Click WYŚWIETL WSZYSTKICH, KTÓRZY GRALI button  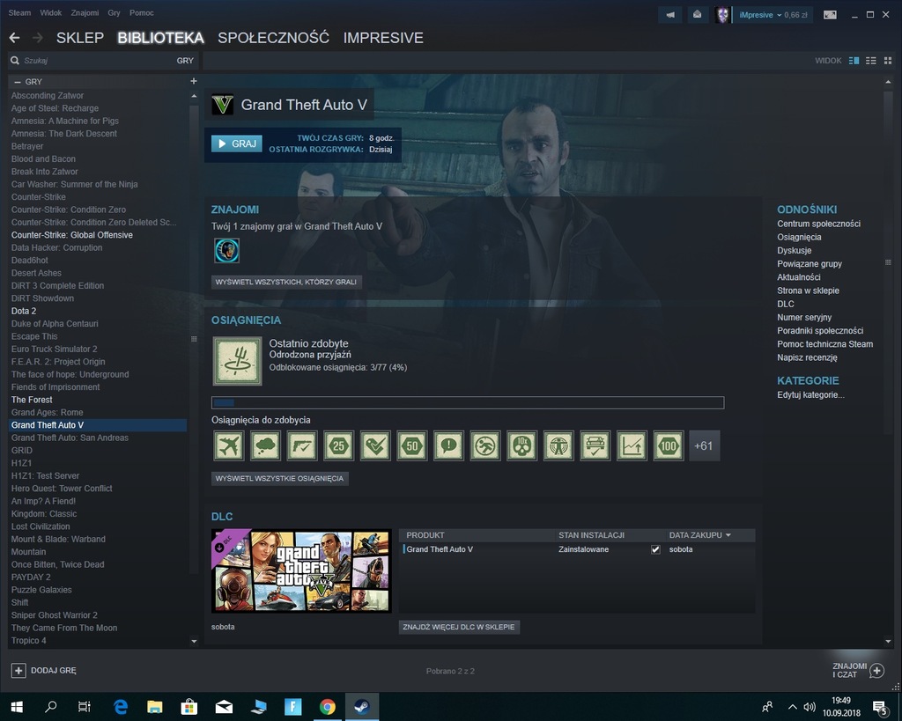click(286, 282)
